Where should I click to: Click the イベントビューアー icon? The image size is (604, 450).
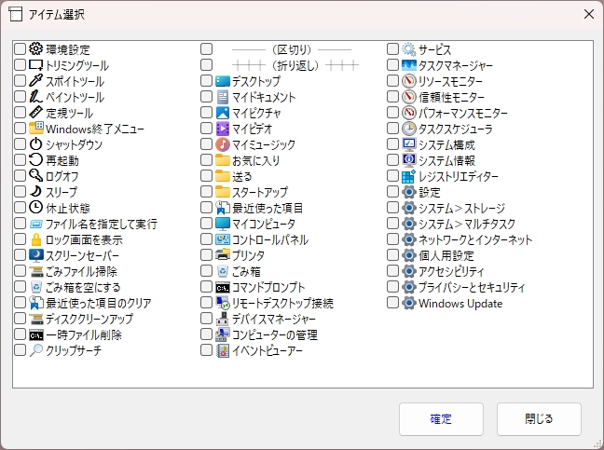[x=222, y=350]
